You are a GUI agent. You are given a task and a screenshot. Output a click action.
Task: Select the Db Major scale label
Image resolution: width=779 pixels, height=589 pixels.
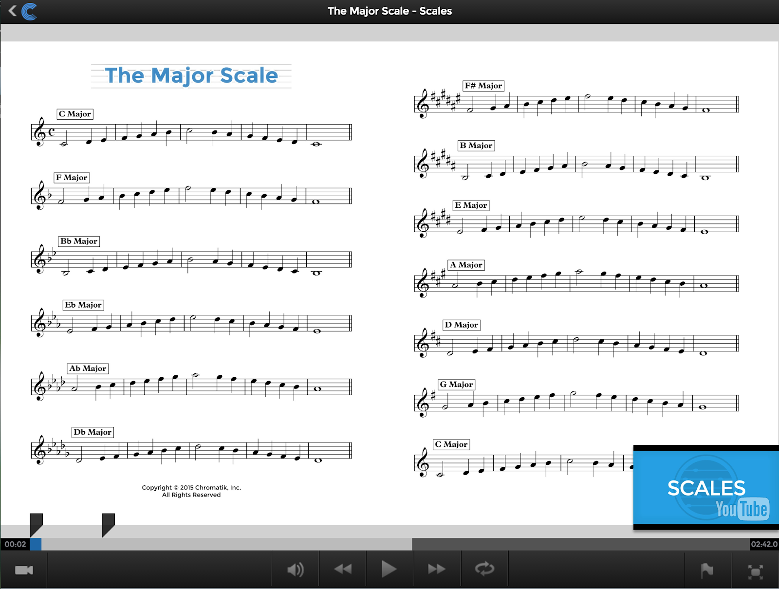[93, 432]
